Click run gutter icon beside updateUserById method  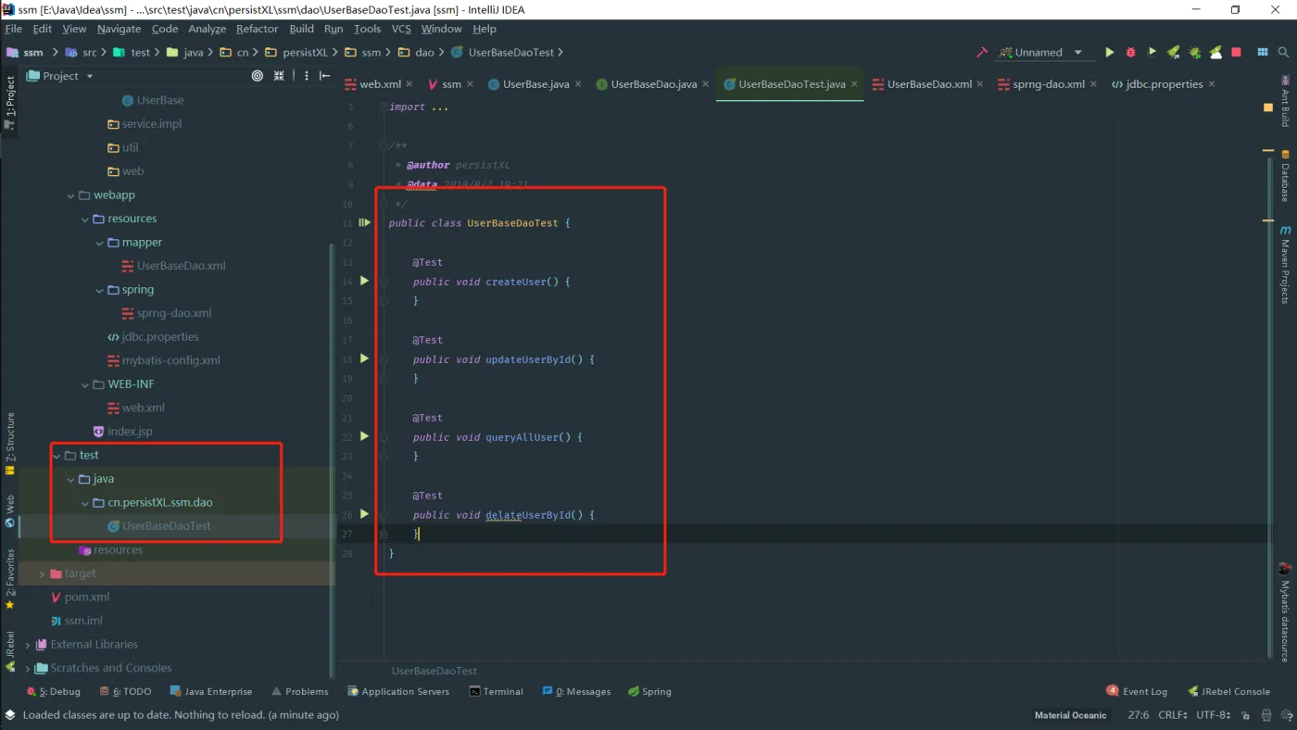tap(364, 359)
